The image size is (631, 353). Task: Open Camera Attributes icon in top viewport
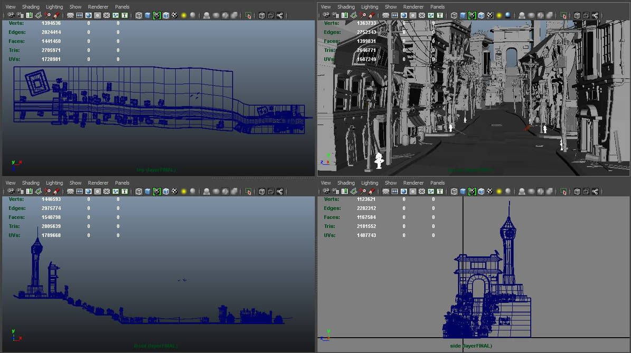[x=20, y=15]
